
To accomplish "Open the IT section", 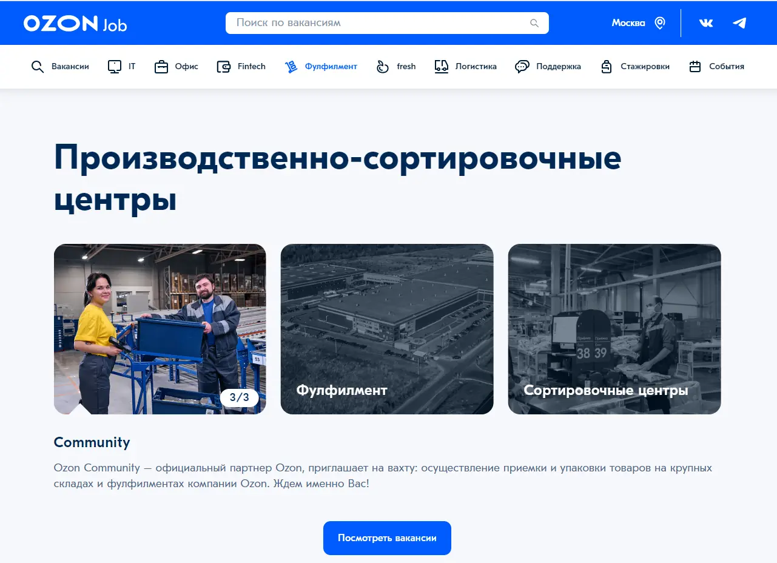I will click(x=132, y=67).
